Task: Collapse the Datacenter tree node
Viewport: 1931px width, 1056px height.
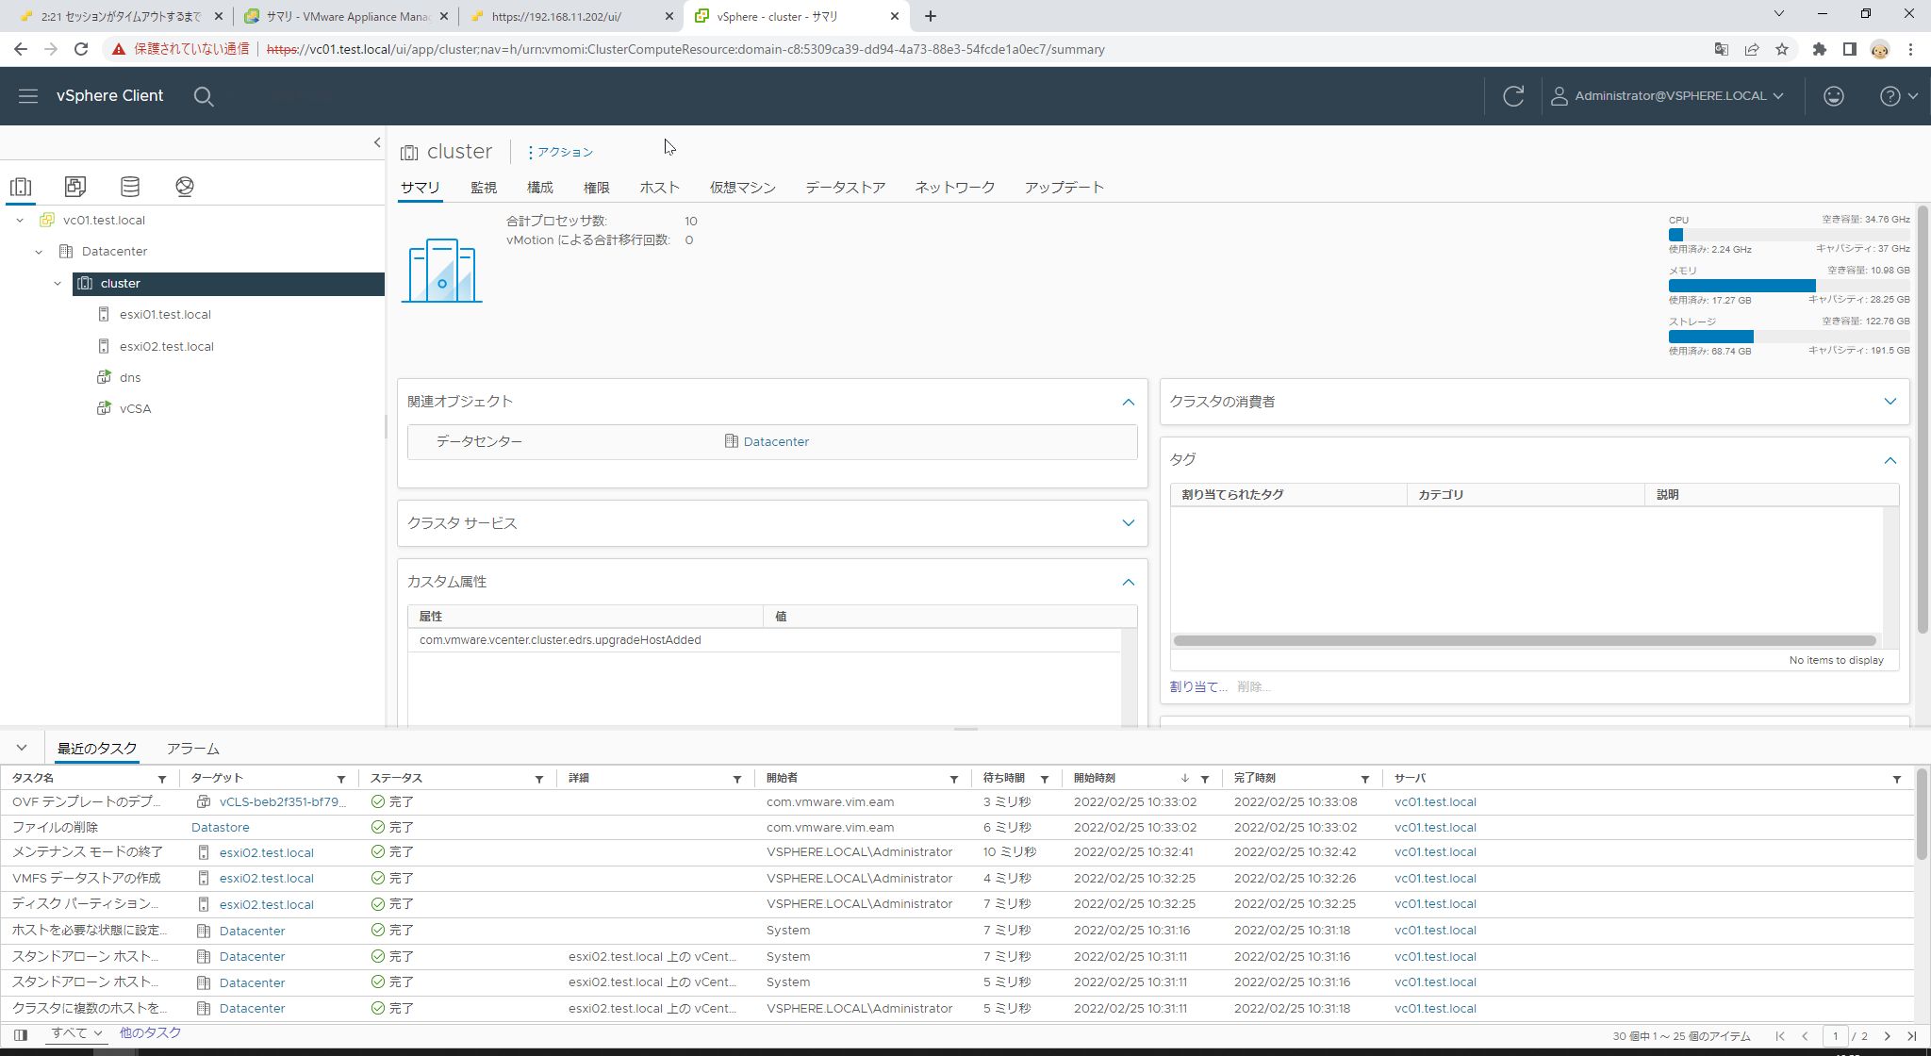Action: coord(39,252)
